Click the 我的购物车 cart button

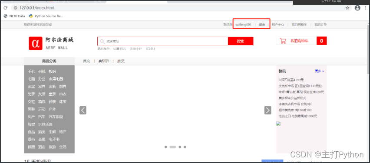[x=296, y=41]
